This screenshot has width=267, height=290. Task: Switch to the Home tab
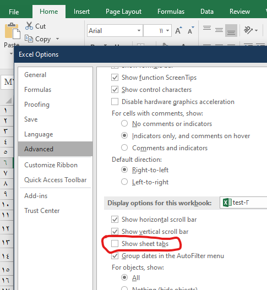coord(49,12)
